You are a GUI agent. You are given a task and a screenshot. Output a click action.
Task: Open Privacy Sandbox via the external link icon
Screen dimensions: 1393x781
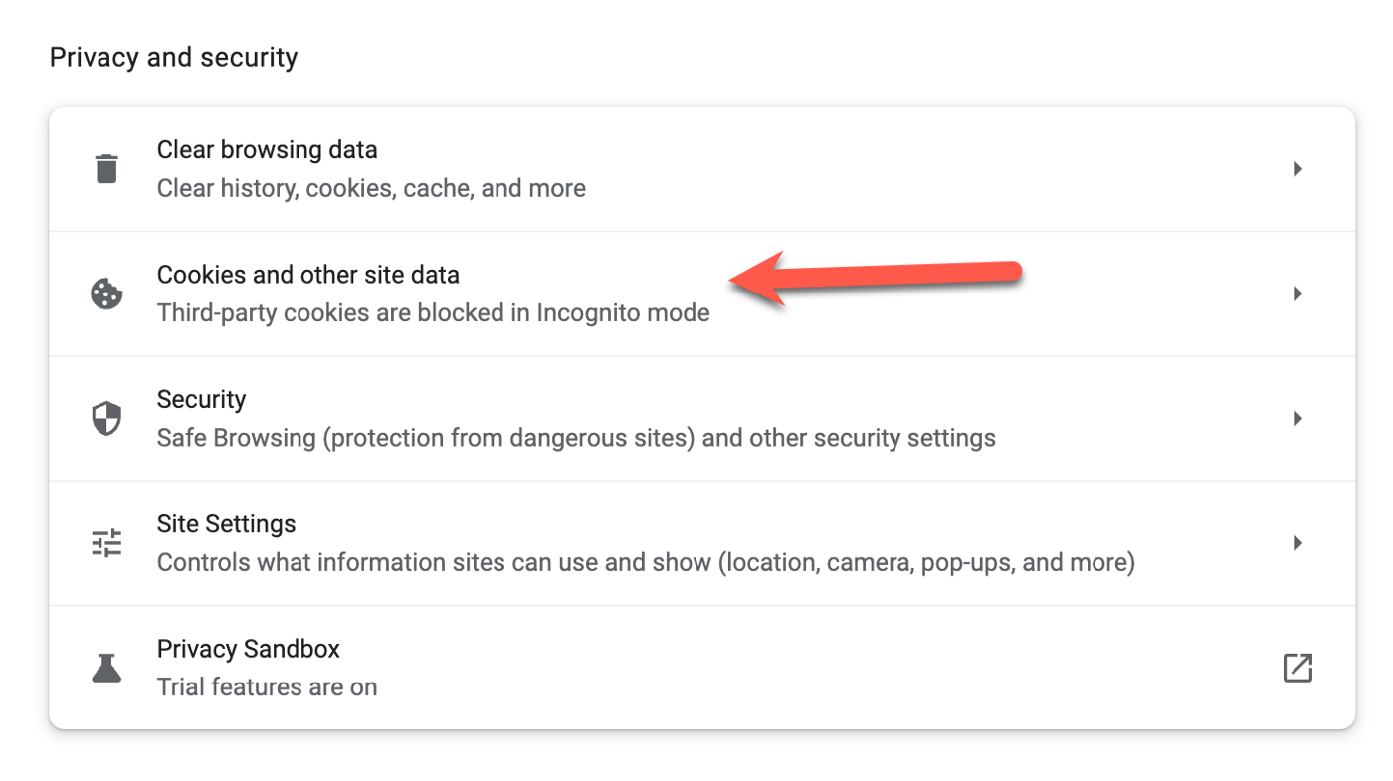point(1297,667)
